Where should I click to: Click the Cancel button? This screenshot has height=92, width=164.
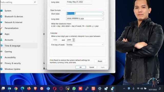click(92, 67)
